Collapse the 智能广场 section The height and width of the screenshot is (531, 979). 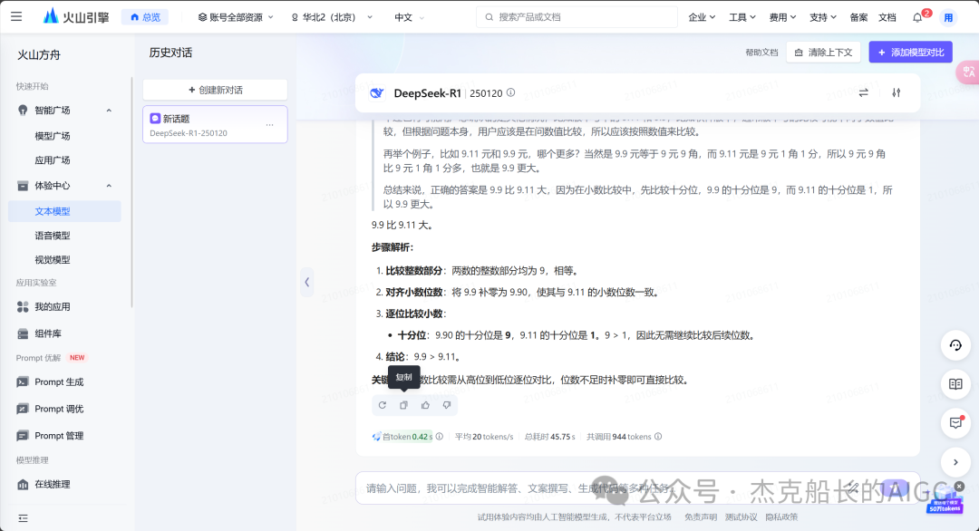109,111
